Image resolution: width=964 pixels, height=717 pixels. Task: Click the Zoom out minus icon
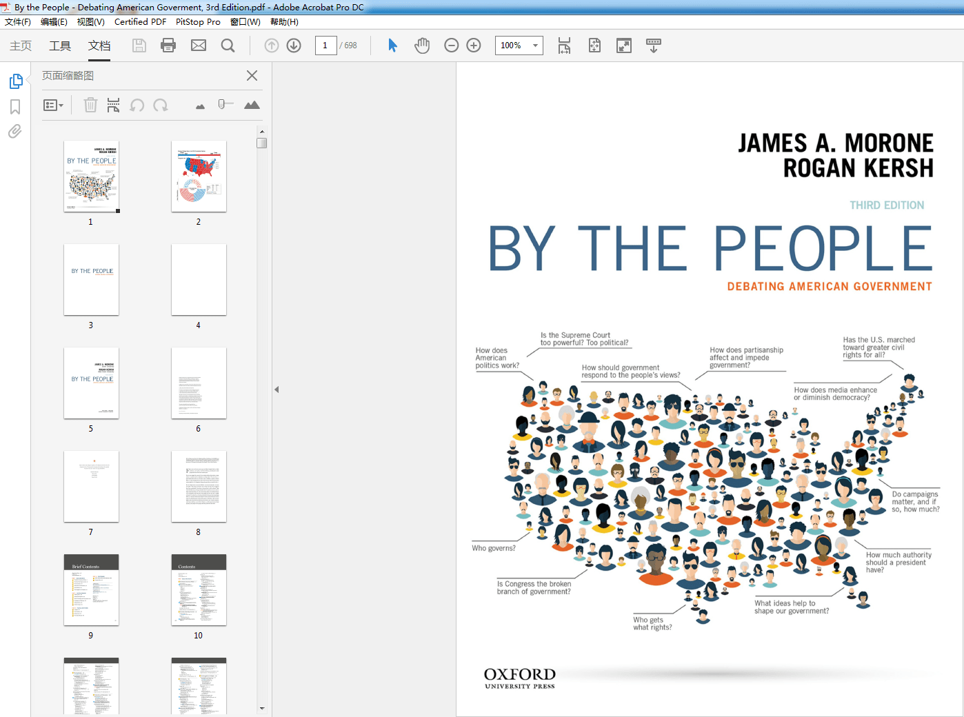pyautogui.click(x=452, y=46)
